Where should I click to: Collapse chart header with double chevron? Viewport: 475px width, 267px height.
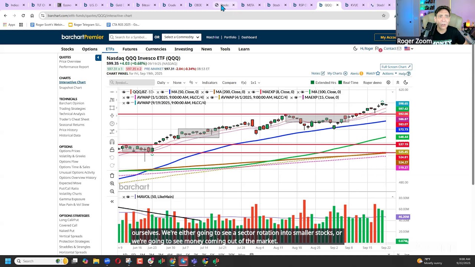[397, 82]
